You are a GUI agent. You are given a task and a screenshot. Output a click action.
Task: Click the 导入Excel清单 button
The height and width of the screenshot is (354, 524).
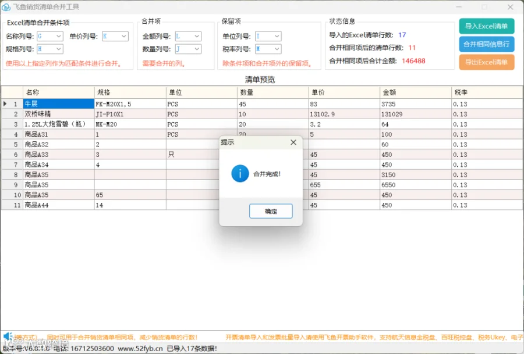pyautogui.click(x=487, y=26)
